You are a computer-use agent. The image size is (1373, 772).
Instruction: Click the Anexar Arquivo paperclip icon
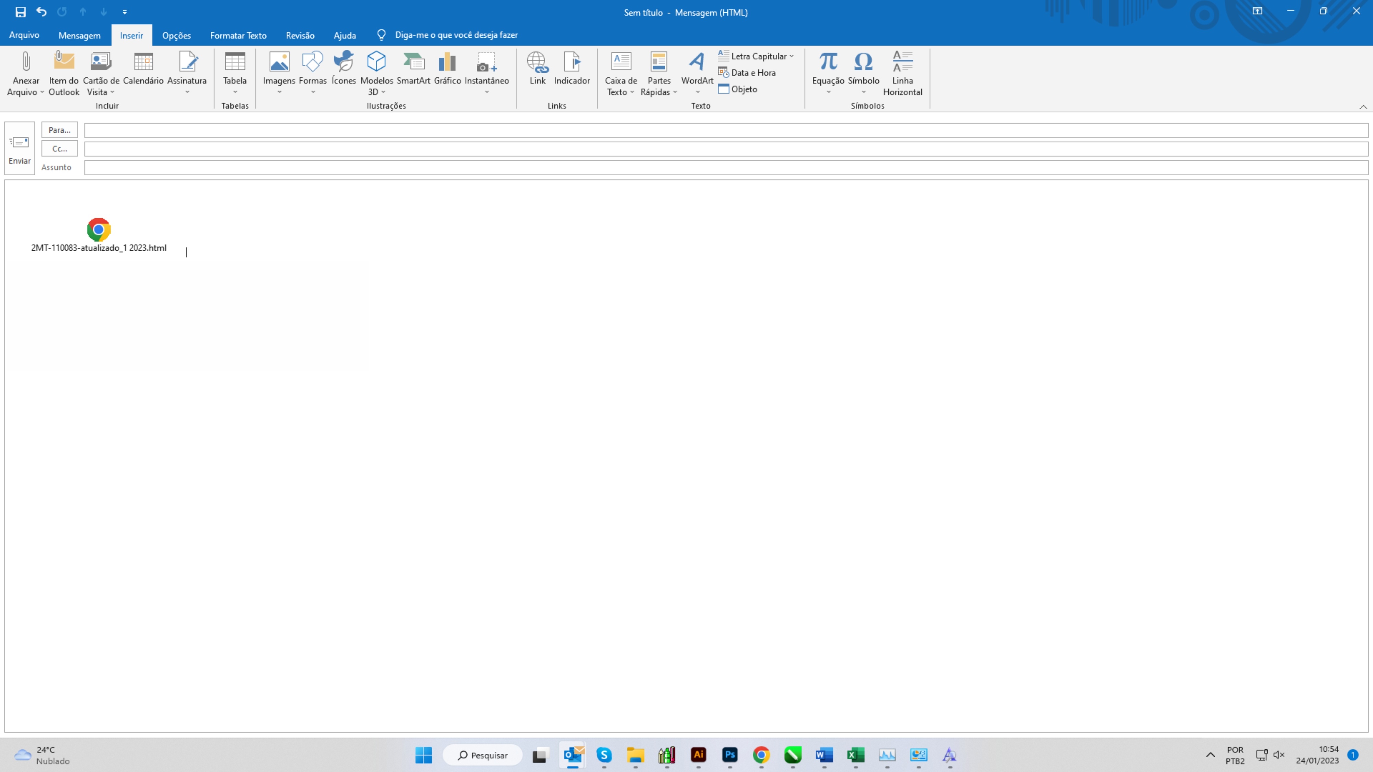[x=26, y=62]
